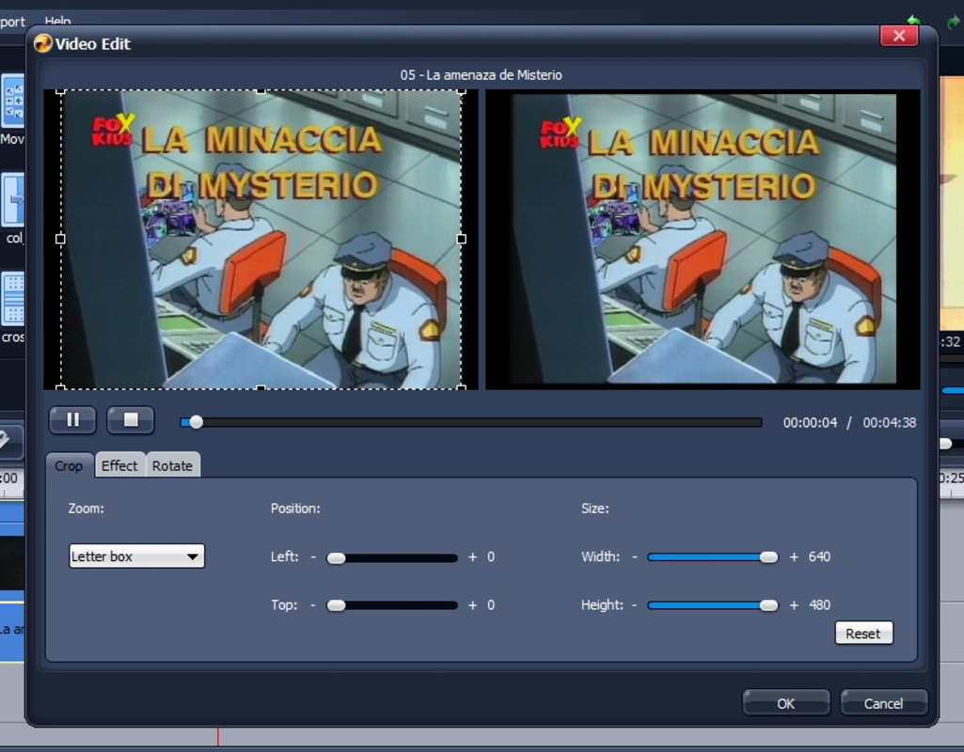Click the Video Edit title bar app icon
Screen dimensions: 964x752
(43, 43)
